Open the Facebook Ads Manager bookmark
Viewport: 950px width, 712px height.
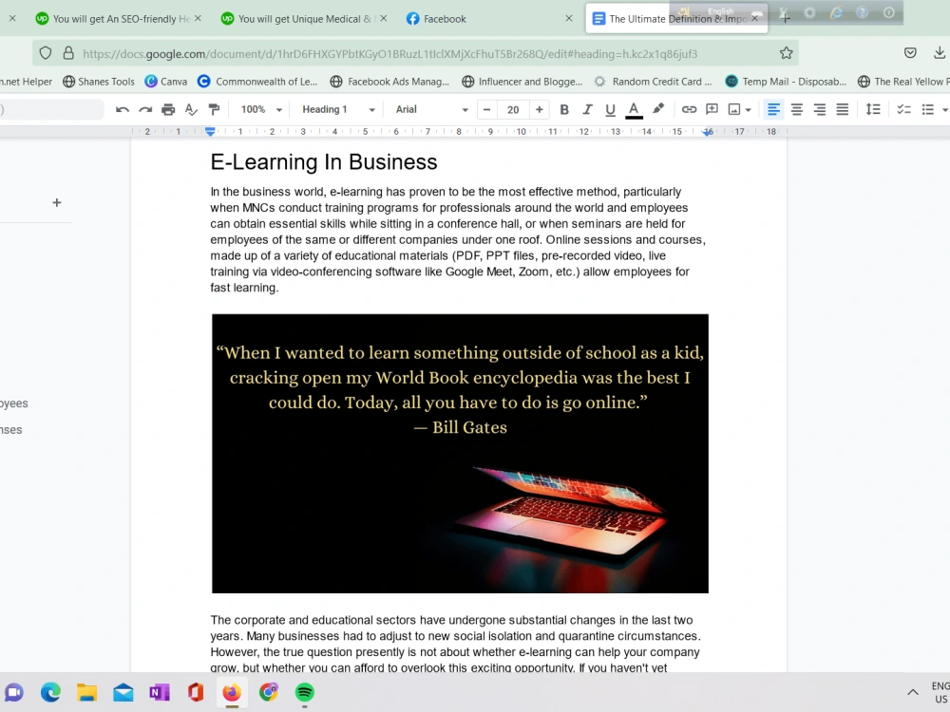coord(389,82)
